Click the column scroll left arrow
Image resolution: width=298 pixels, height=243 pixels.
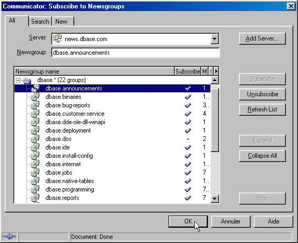point(211,72)
